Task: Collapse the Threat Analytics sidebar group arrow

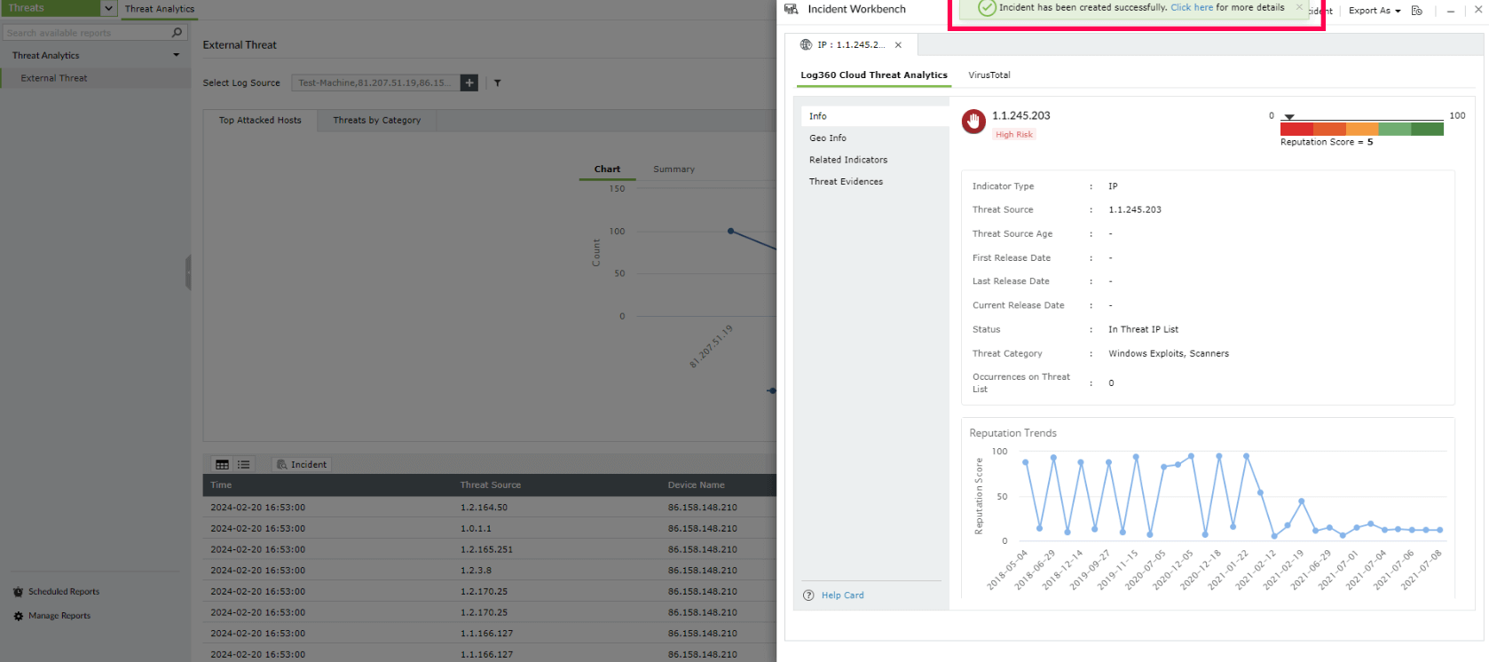Action: [x=176, y=55]
